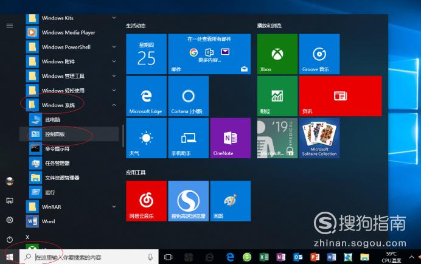Open OneNote from the taskbar
421x264 pixels.
[281, 257]
